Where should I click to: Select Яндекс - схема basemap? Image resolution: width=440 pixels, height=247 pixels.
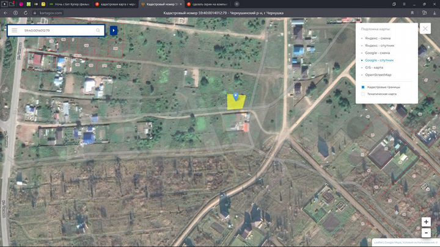coord(378,38)
